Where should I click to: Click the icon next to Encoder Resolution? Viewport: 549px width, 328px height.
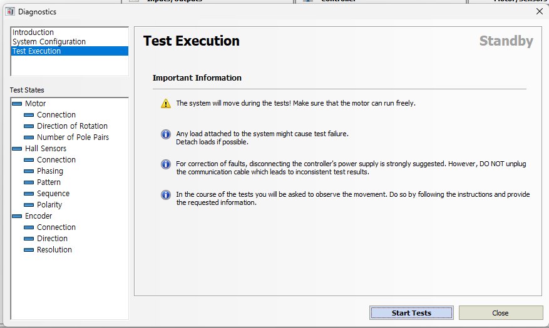click(x=29, y=250)
